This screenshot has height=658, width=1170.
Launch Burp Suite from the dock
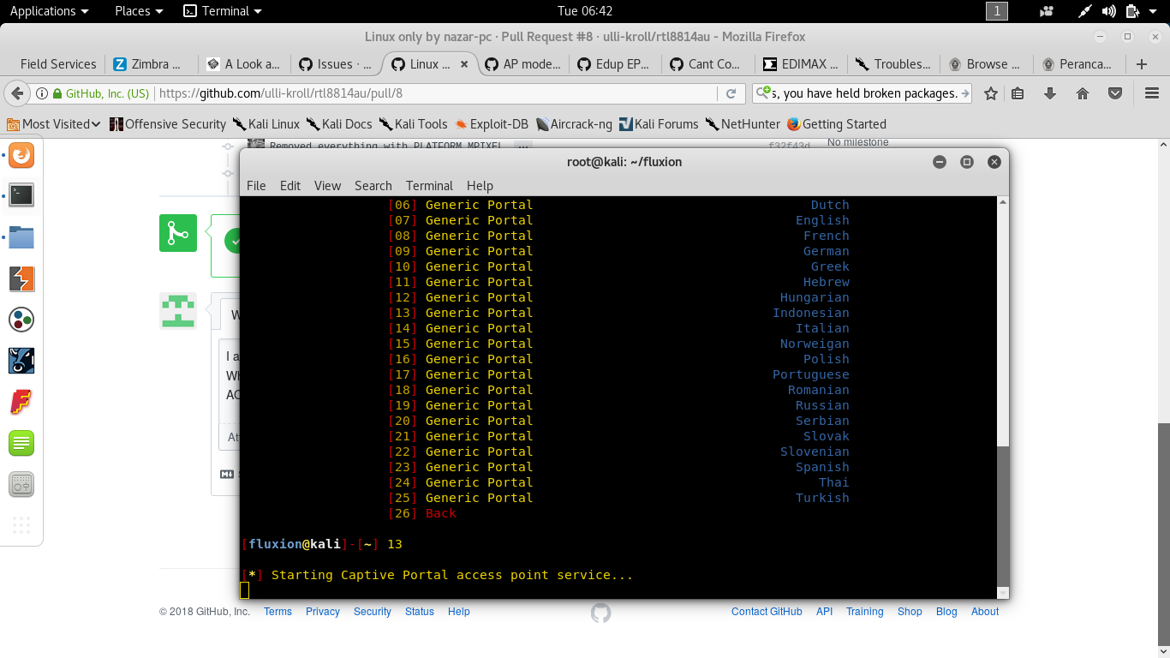(x=21, y=279)
